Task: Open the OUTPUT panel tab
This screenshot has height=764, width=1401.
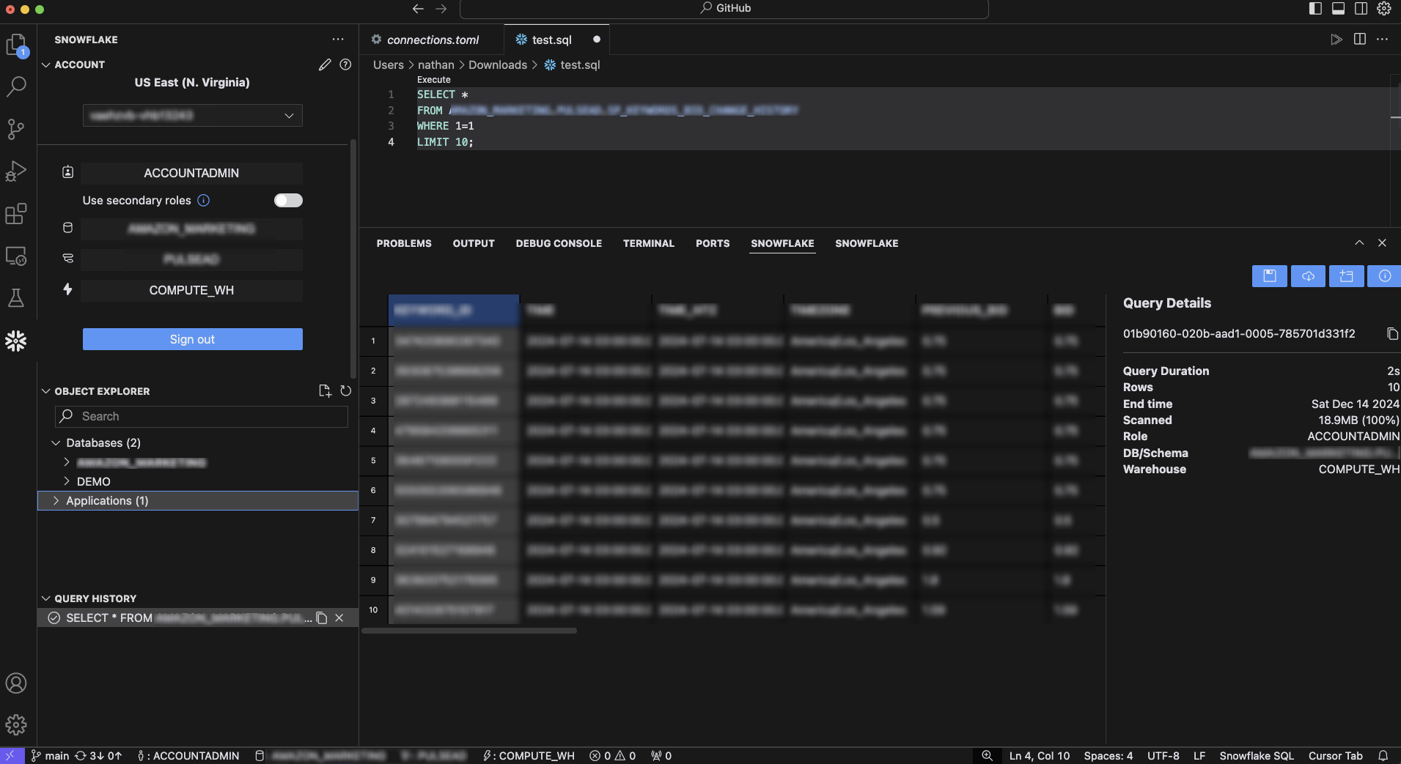Action: tap(474, 243)
